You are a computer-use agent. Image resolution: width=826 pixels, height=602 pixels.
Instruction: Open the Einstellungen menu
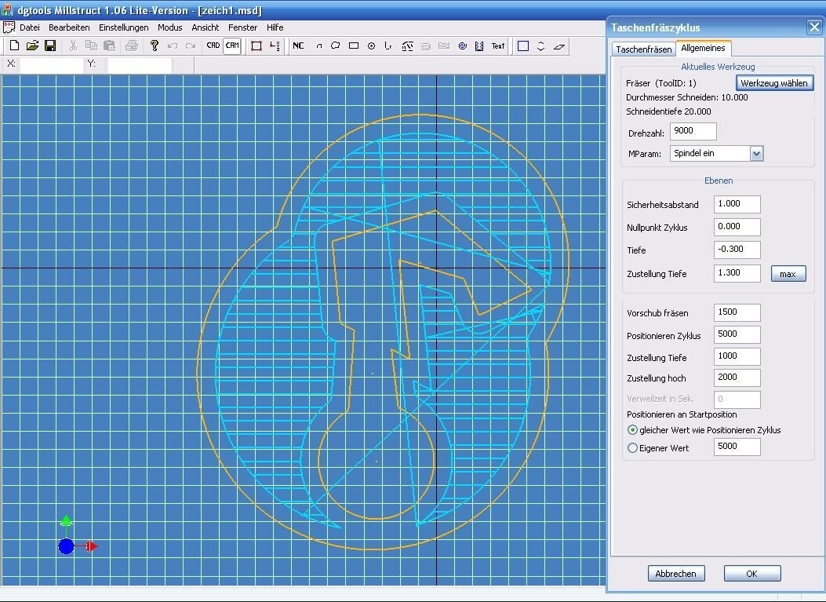pos(123,27)
